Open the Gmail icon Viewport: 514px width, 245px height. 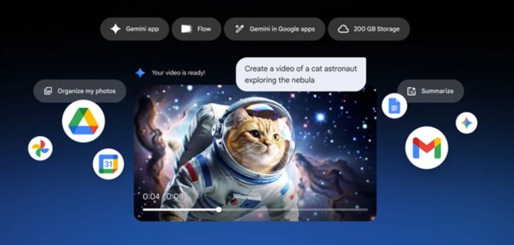426,148
